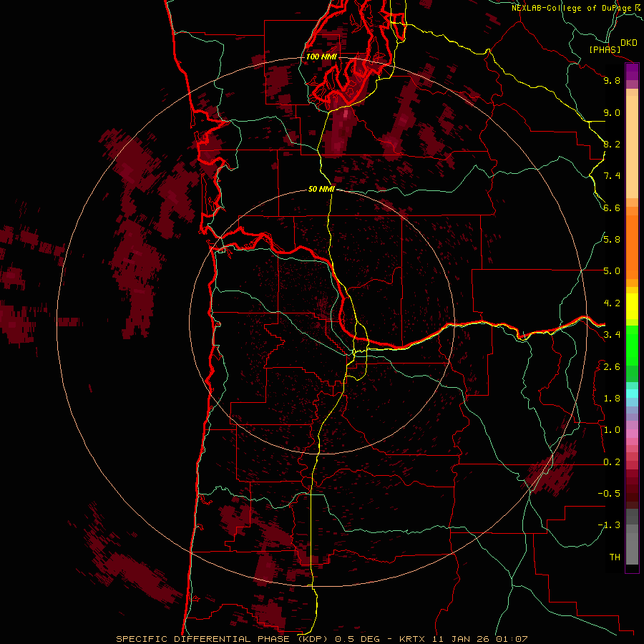
Task: Click the 100 NMI range ring label
Action: 321,57
